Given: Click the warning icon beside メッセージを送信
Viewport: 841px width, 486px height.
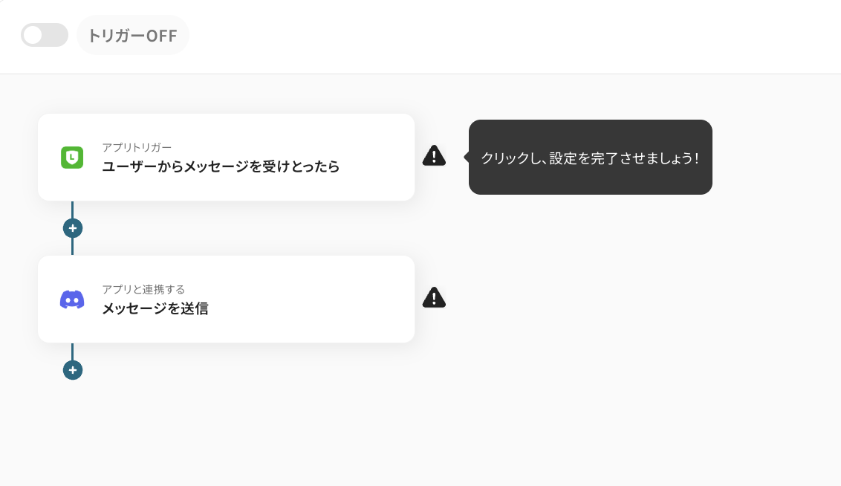Looking at the screenshot, I should 434,297.
